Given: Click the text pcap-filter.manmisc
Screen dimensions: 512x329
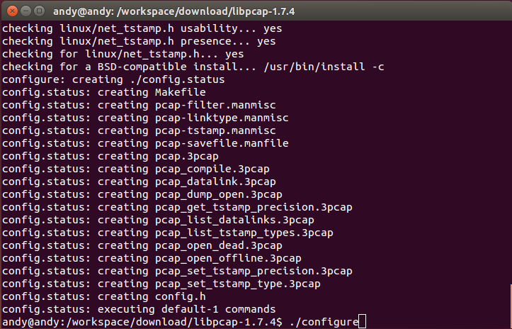Looking at the screenshot, I should click(x=215, y=105).
